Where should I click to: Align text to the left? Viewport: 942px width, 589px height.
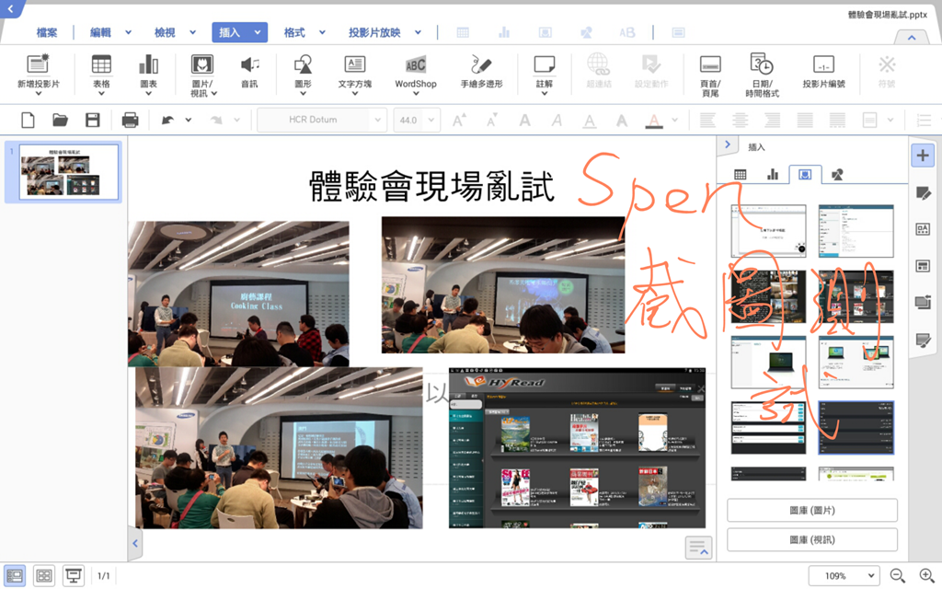point(707,121)
